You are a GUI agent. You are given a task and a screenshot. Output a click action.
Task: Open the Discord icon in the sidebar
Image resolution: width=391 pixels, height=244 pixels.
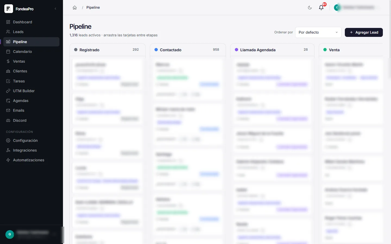point(8,120)
